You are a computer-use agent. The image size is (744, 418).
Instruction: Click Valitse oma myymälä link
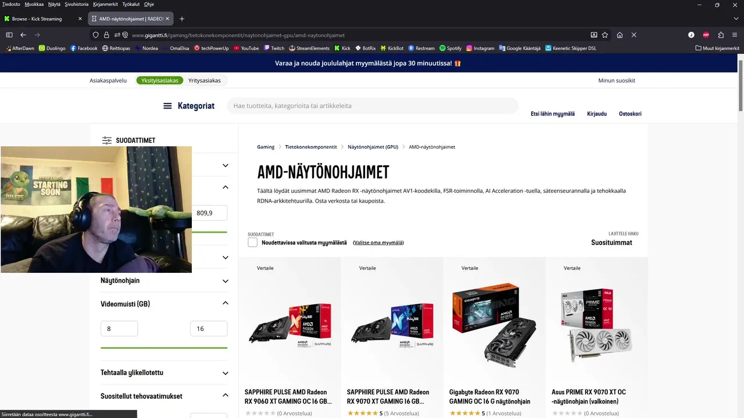(x=378, y=243)
